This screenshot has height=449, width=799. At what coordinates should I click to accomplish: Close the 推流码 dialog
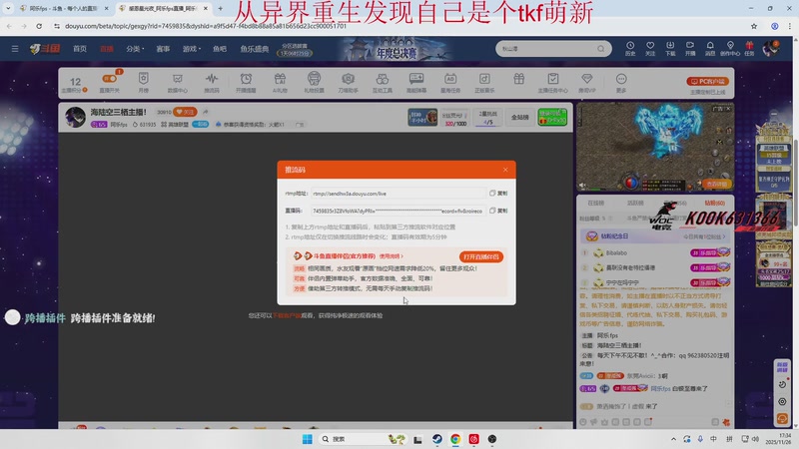pos(505,170)
